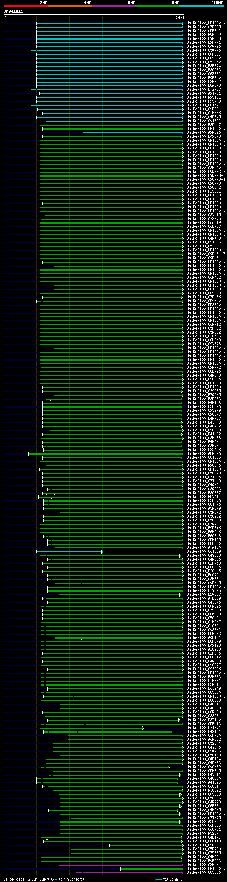Screen dimensions: 227x882
Task: Click the UniRef100_Q8SSC6 label
Action: coord(204,872)
